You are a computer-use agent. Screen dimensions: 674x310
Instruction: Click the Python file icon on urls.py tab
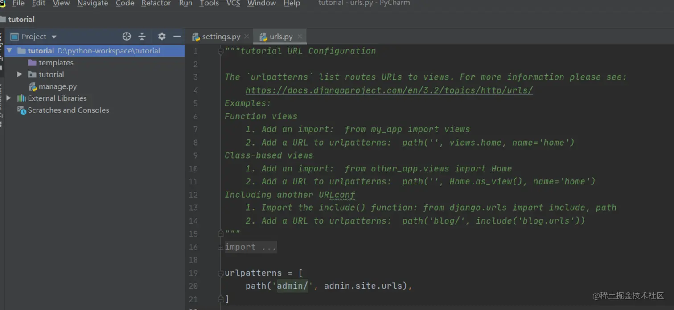[263, 37]
